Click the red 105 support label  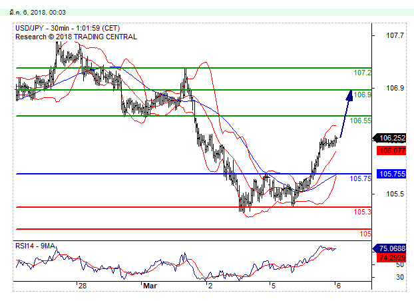click(365, 234)
